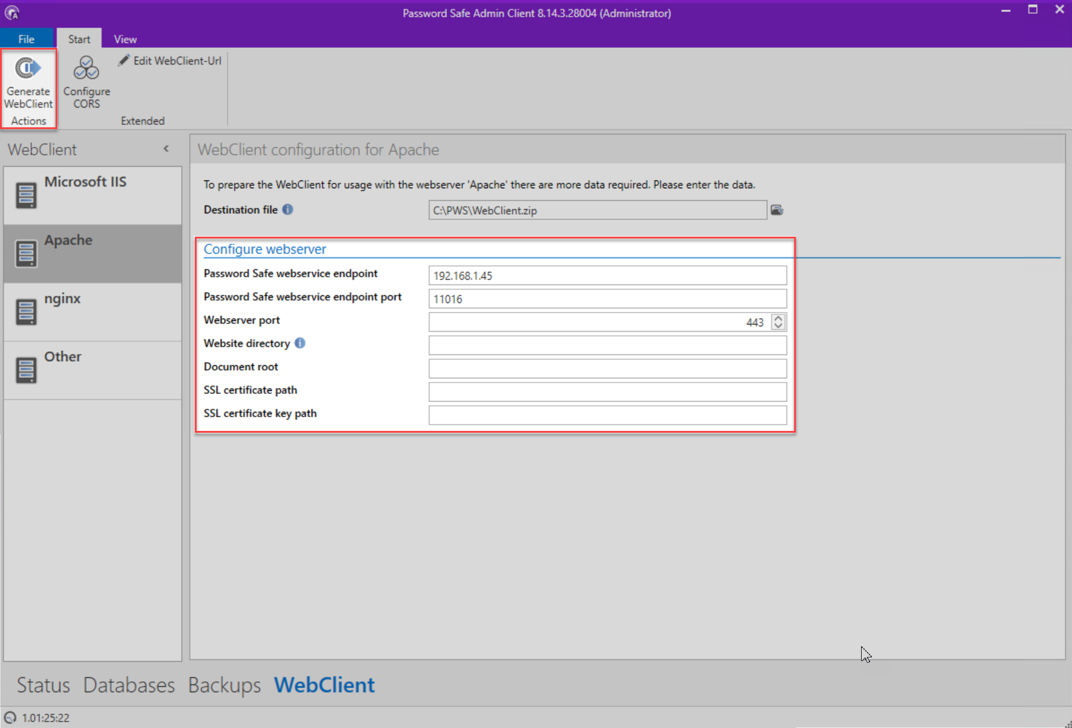This screenshot has width=1072, height=728.
Task: Go to the WebClient bottom section
Action: [324, 685]
